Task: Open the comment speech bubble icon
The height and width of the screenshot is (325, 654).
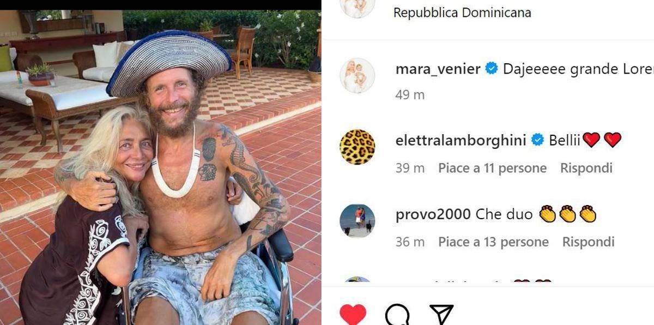Action: (397, 315)
